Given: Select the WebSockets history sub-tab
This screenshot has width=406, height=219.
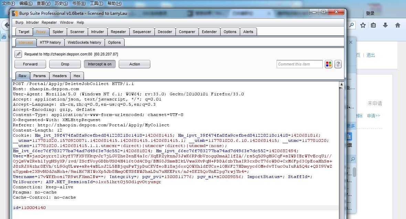Looking at the screenshot, I should pyautogui.click(x=84, y=42).
